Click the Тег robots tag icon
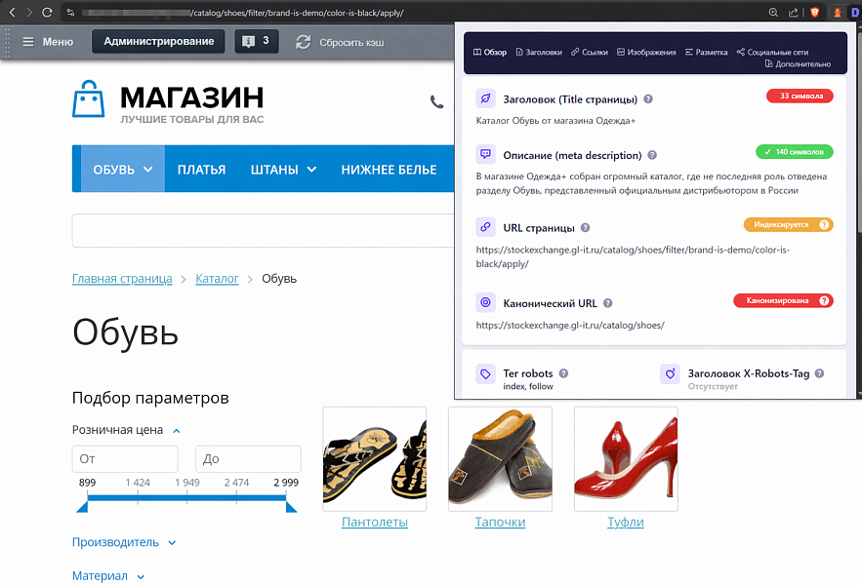This screenshot has width=862, height=585. click(485, 374)
